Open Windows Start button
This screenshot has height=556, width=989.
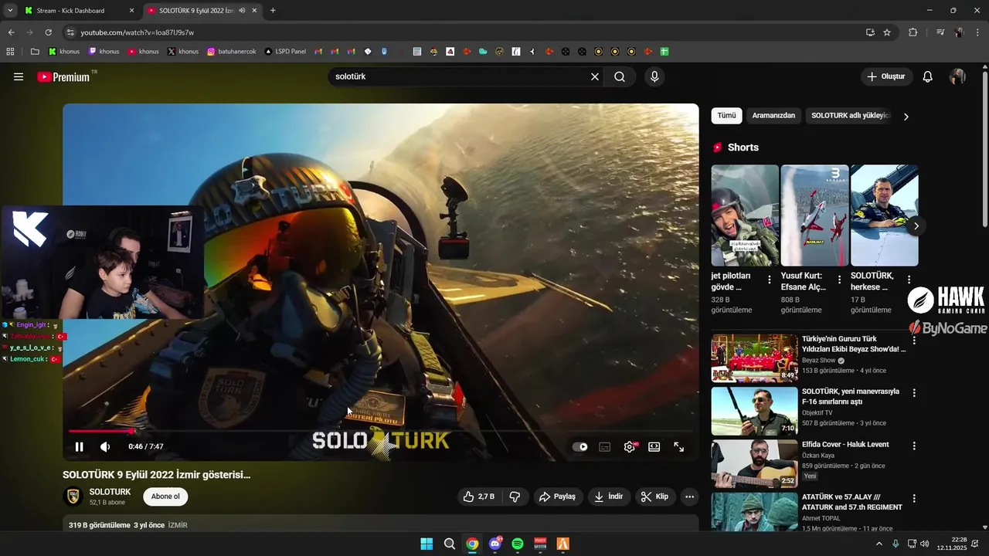point(427,544)
